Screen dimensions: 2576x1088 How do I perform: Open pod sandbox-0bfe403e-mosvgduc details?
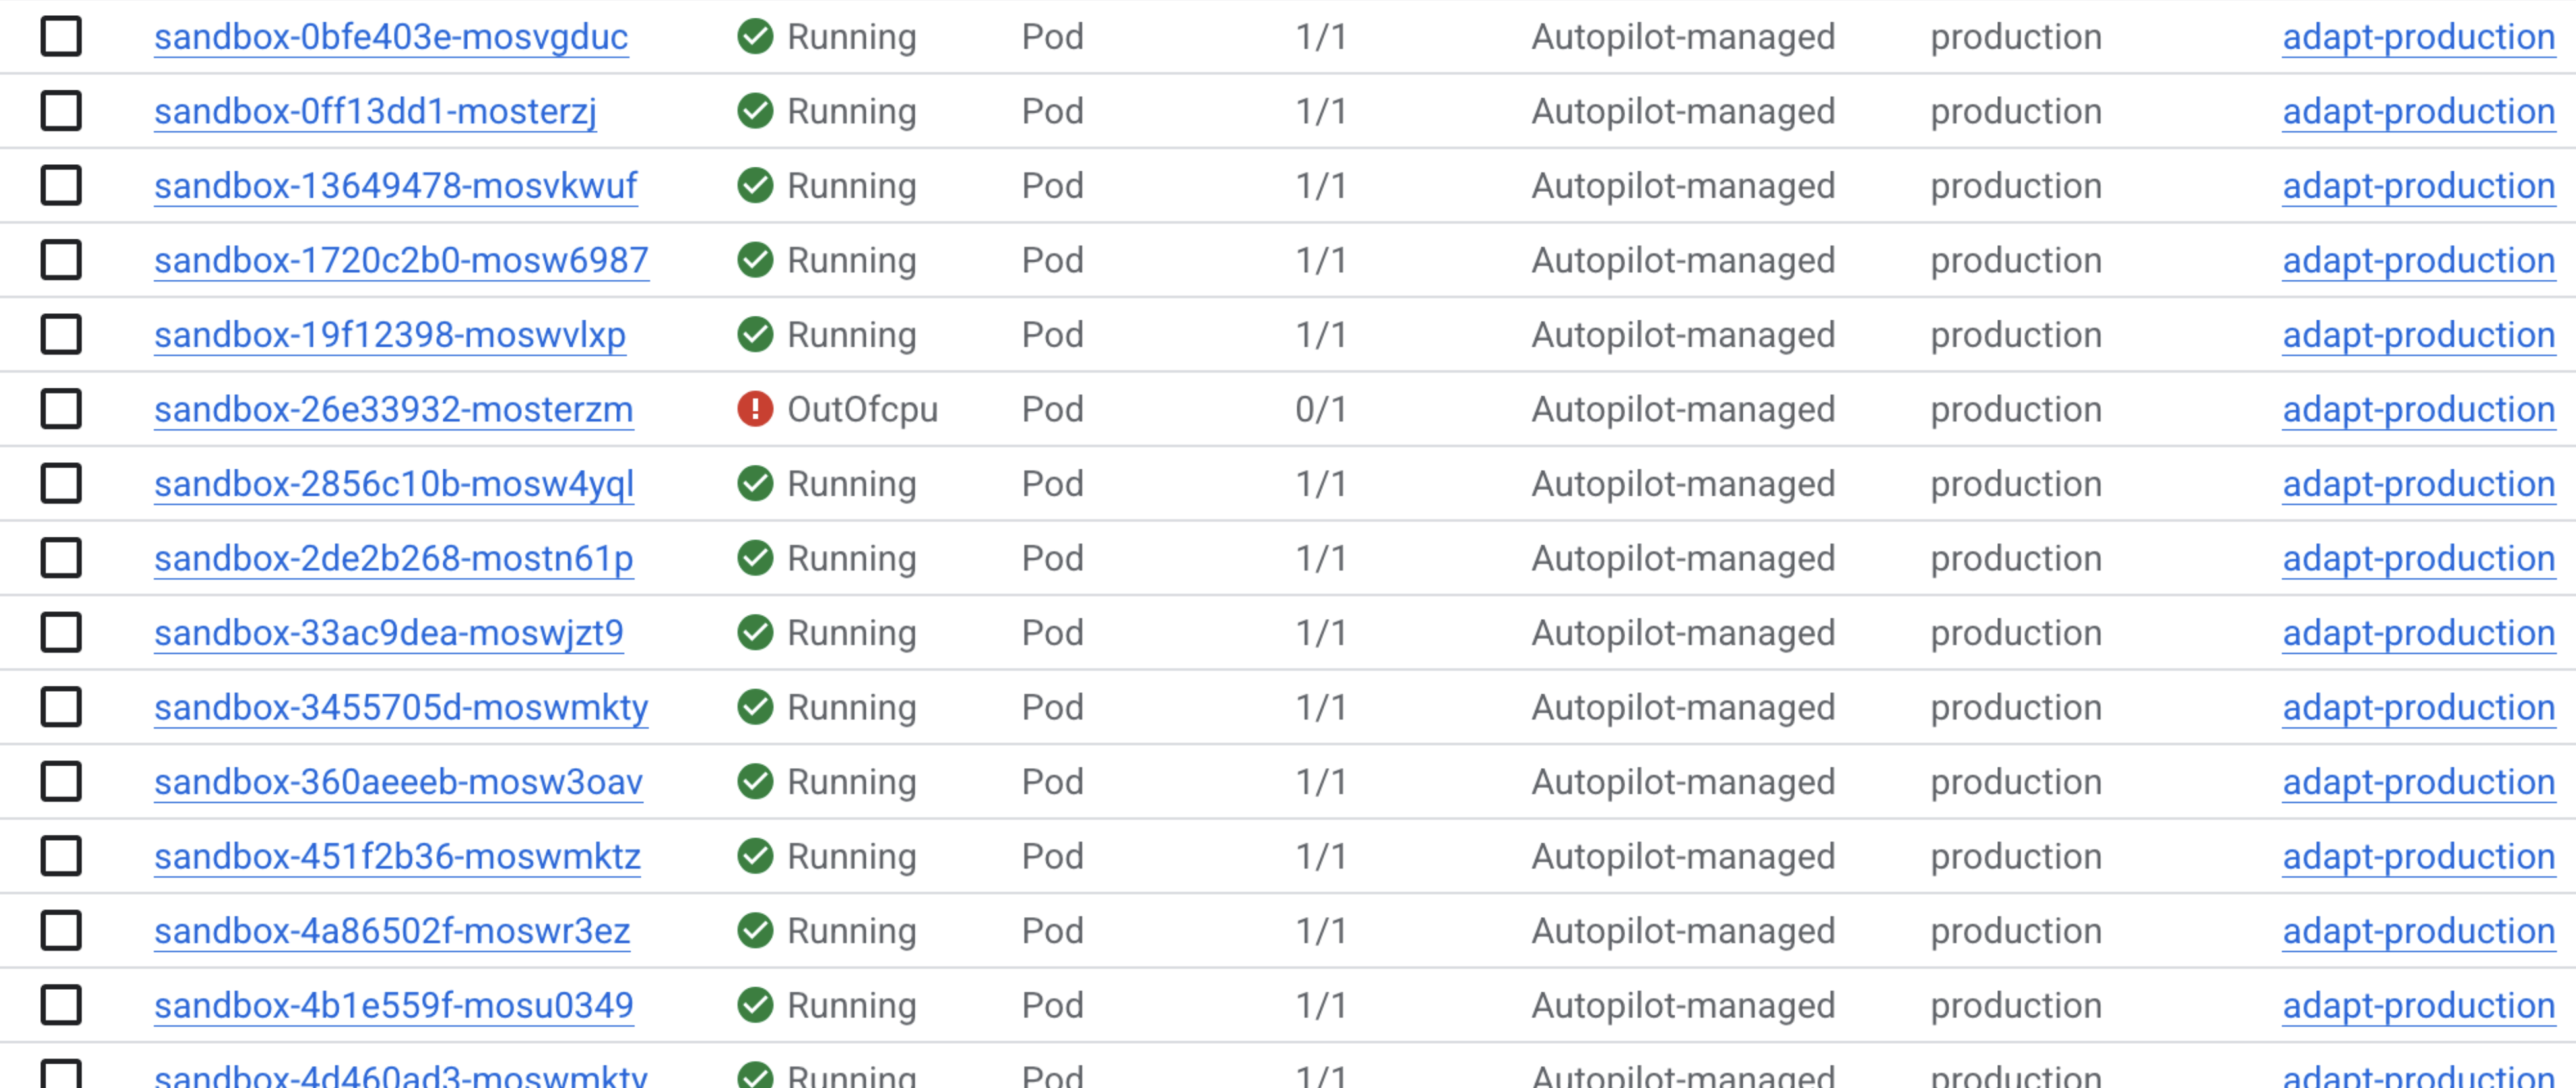point(391,37)
